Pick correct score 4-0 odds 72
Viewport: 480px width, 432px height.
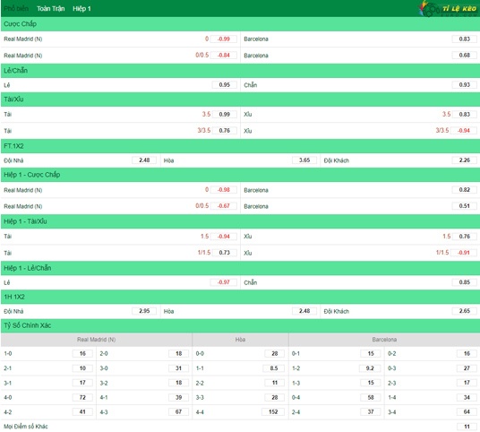point(82,397)
